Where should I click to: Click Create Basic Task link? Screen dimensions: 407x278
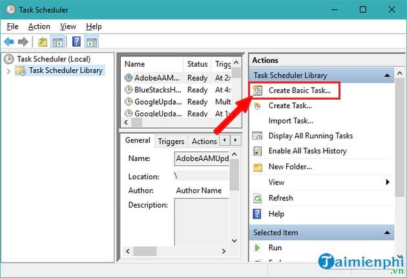point(300,91)
